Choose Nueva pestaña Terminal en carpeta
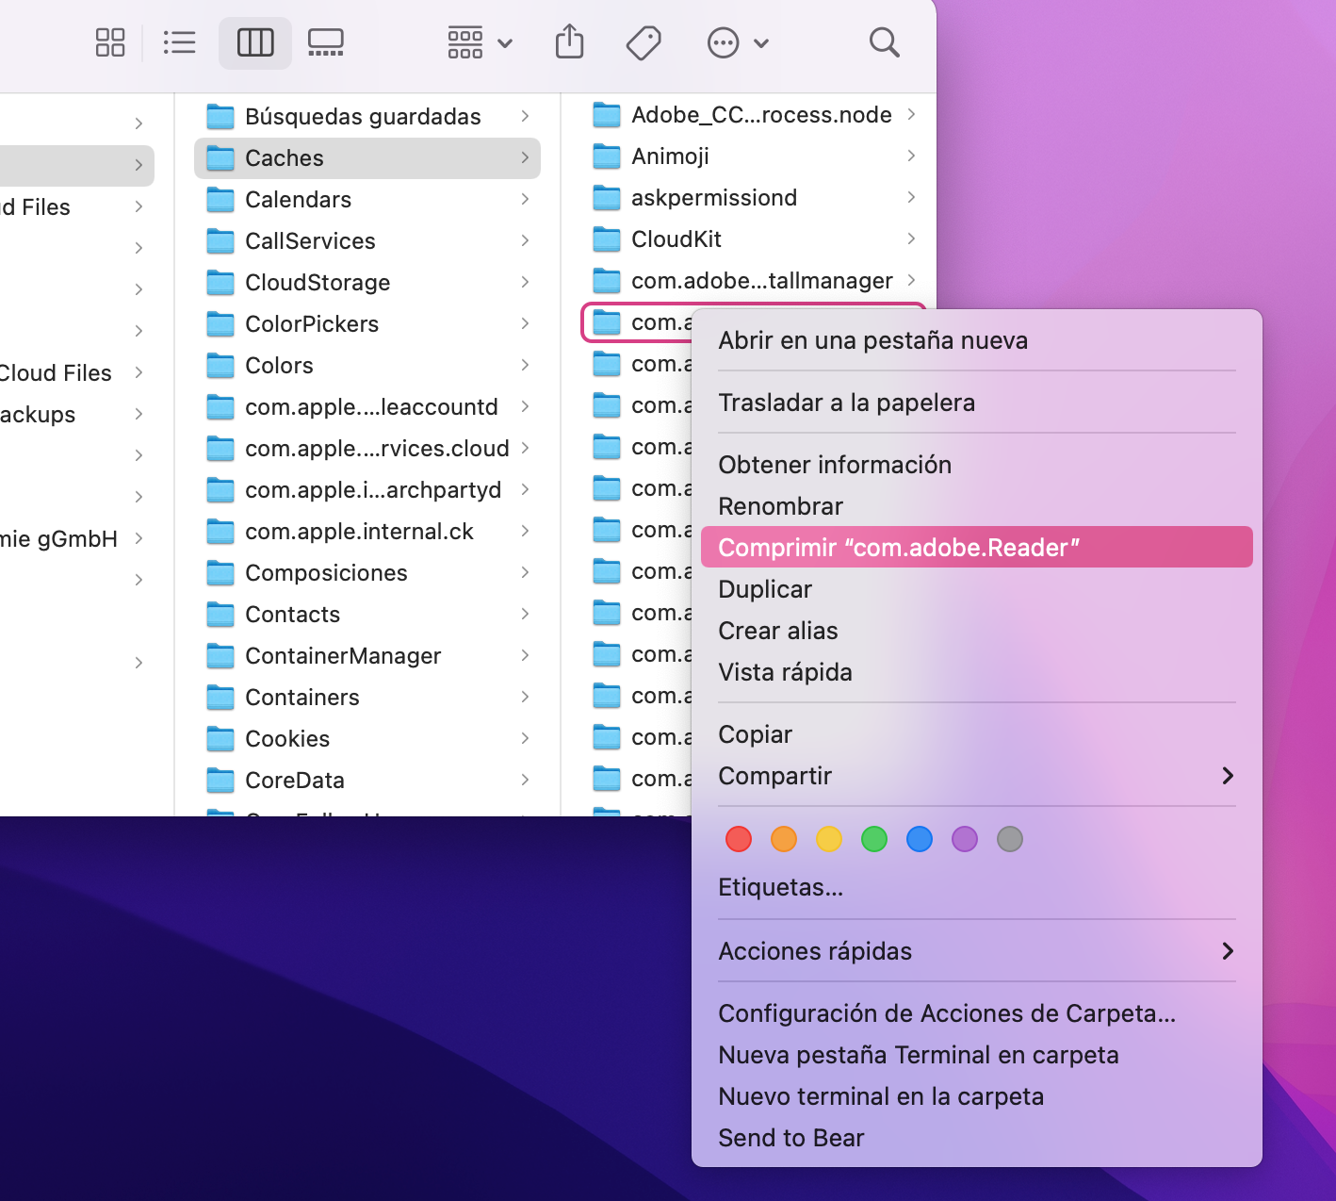The height and width of the screenshot is (1201, 1336). 977,1055
